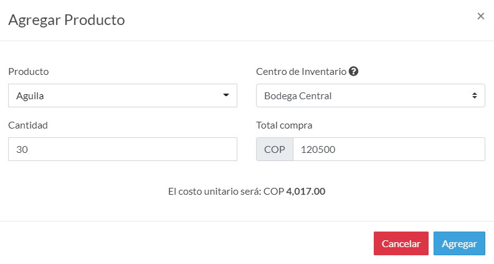Open the Producto dropdown showing Aguila
Image resolution: width=494 pixels, height=264 pixels.
[123, 95]
